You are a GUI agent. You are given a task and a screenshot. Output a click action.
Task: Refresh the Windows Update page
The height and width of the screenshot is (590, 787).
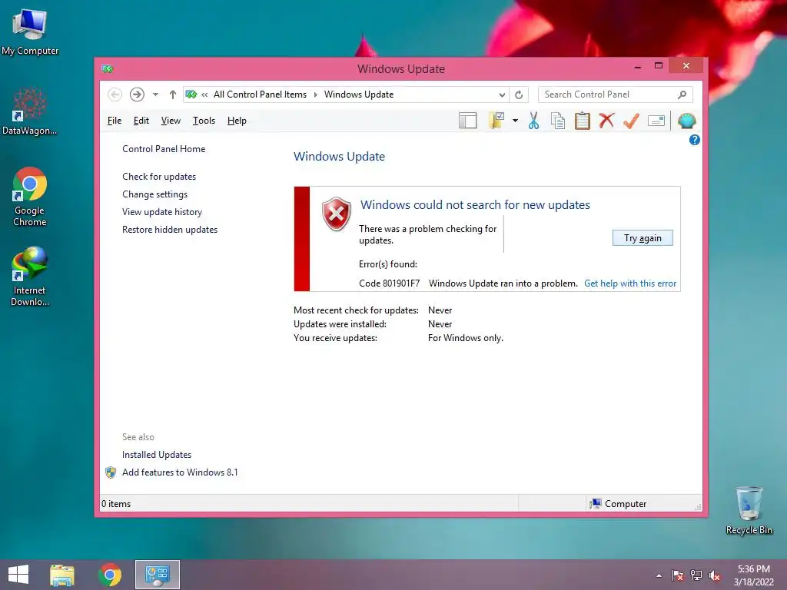coord(519,94)
